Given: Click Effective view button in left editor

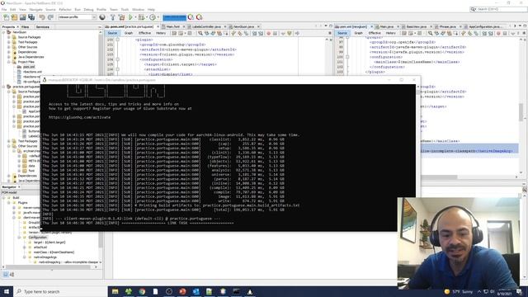Looking at the screenshot, I should coord(144,33).
